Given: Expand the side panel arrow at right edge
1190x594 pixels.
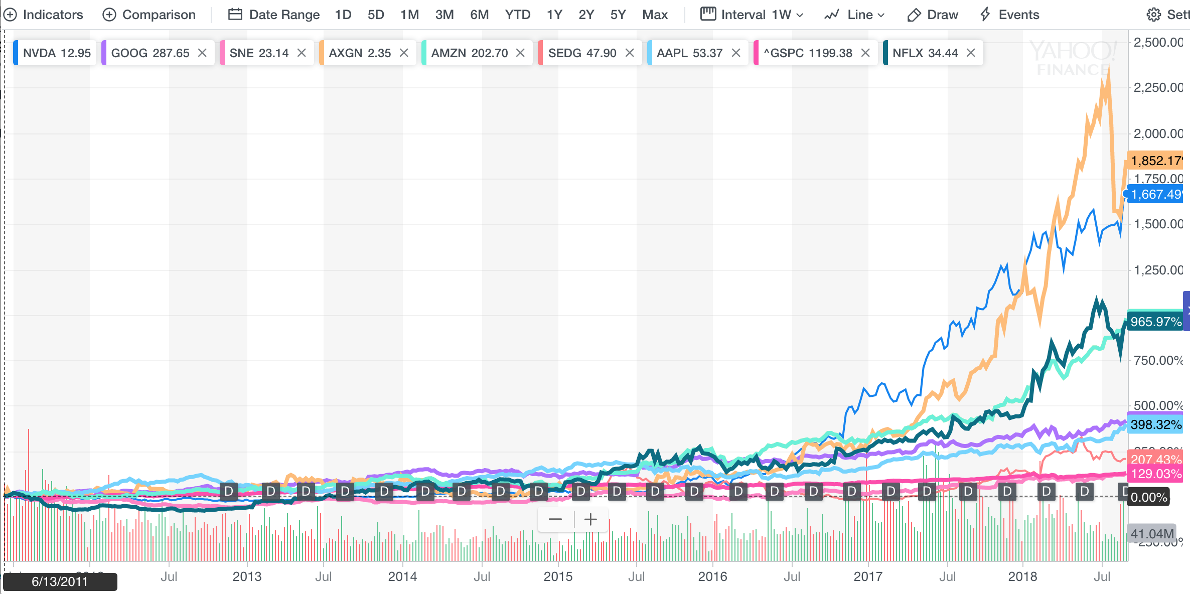Looking at the screenshot, I should pyautogui.click(x=1187, y=311).
